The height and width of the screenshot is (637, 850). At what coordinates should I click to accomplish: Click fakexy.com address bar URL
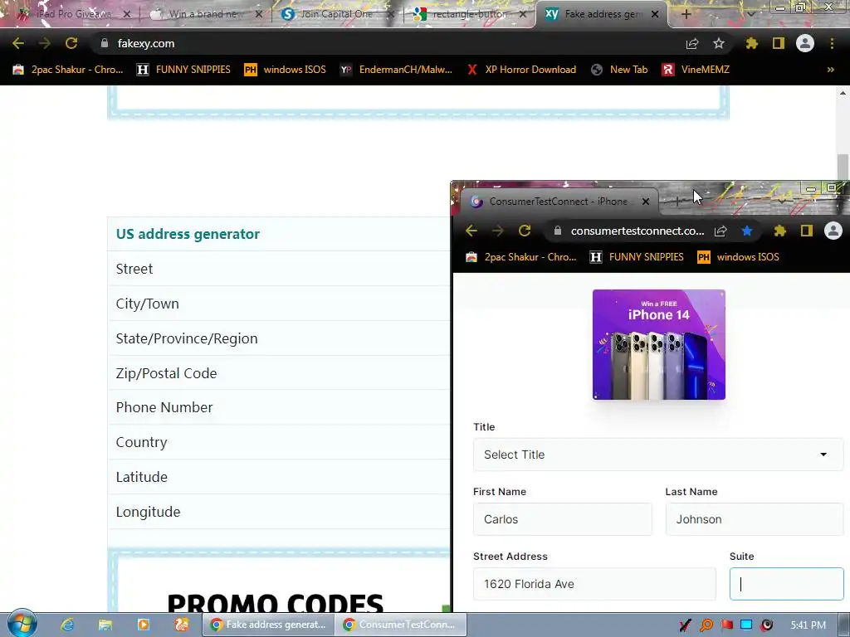[146, 43]
